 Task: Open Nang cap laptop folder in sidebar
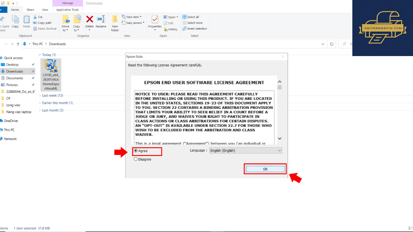[18, 112]
